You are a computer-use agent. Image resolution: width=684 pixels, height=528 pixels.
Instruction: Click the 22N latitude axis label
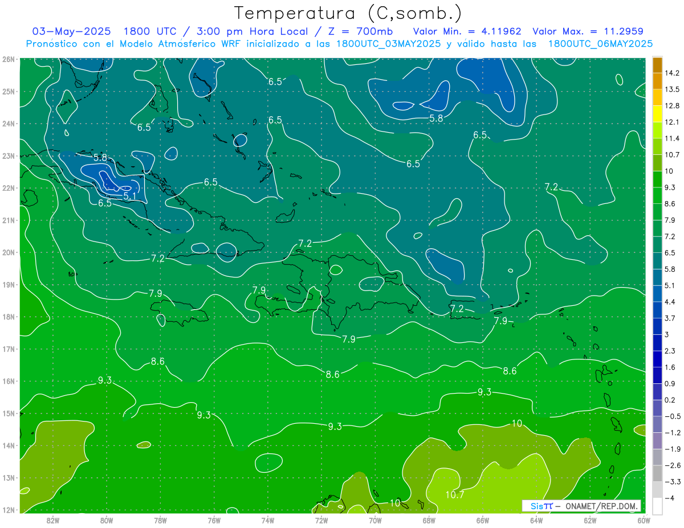(8, 188)
